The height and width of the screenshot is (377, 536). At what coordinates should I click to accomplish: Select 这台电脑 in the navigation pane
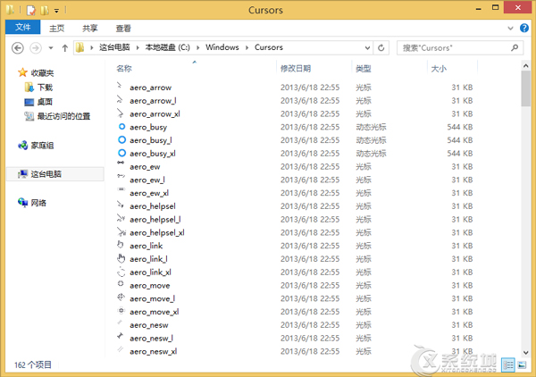[46, 174]
